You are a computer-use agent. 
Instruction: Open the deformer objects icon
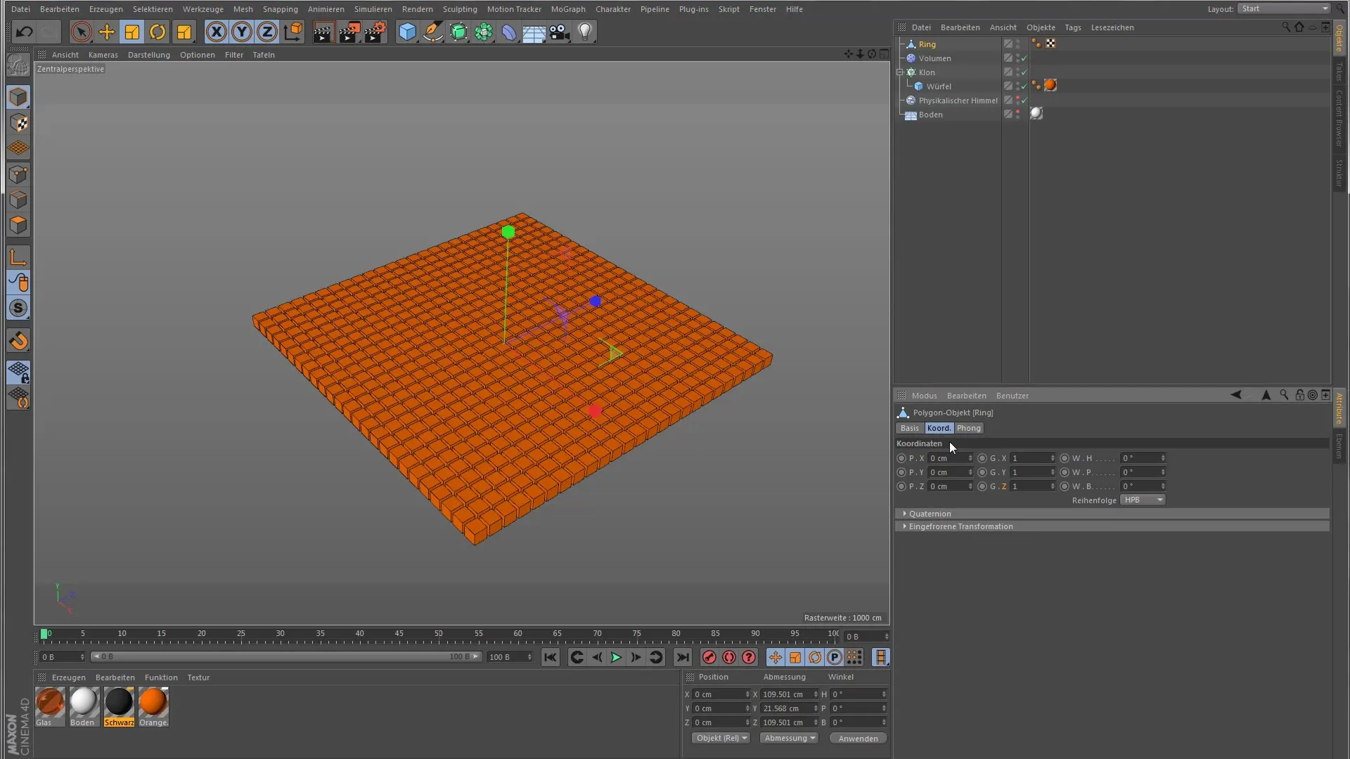(509, 32)
